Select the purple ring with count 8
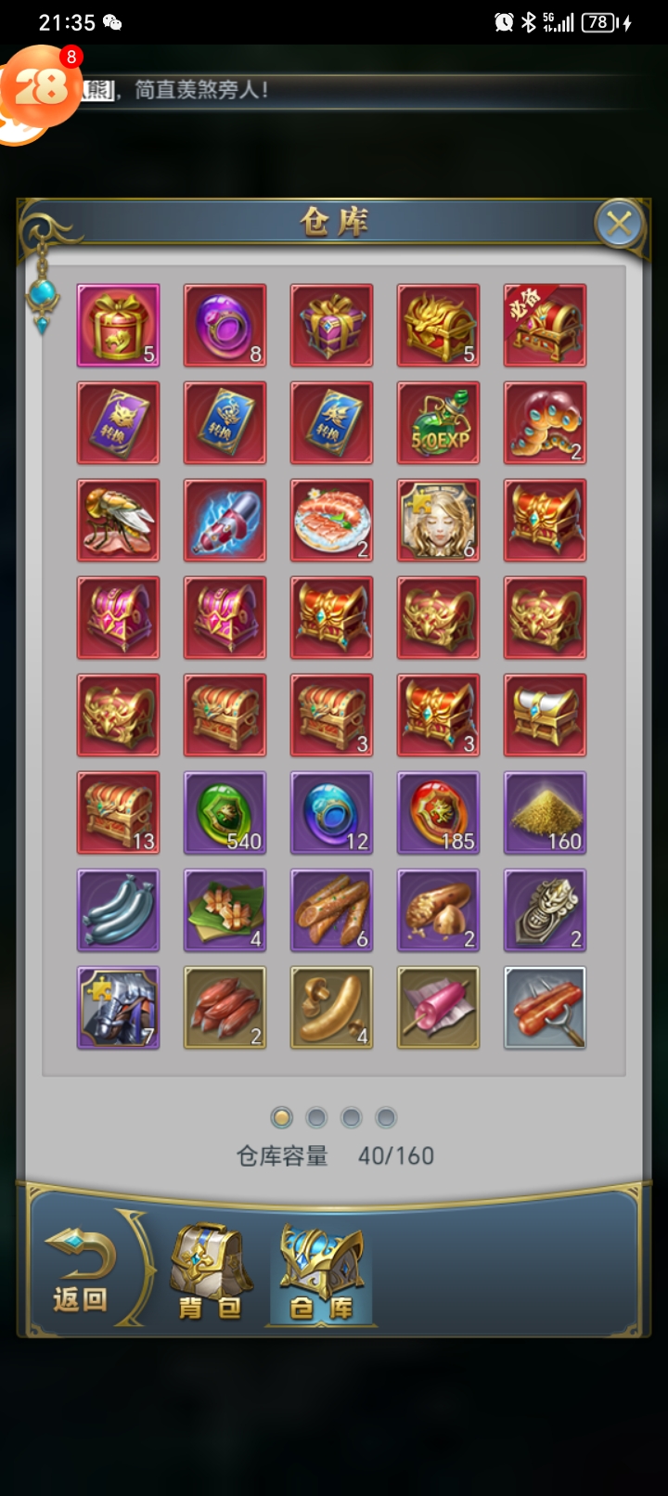668x1496 pixels. (225, 325)
